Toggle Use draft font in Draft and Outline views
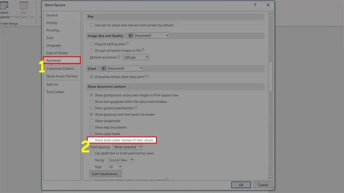The image size is (344, 193). pyautogui.click(x=91, y=153)
